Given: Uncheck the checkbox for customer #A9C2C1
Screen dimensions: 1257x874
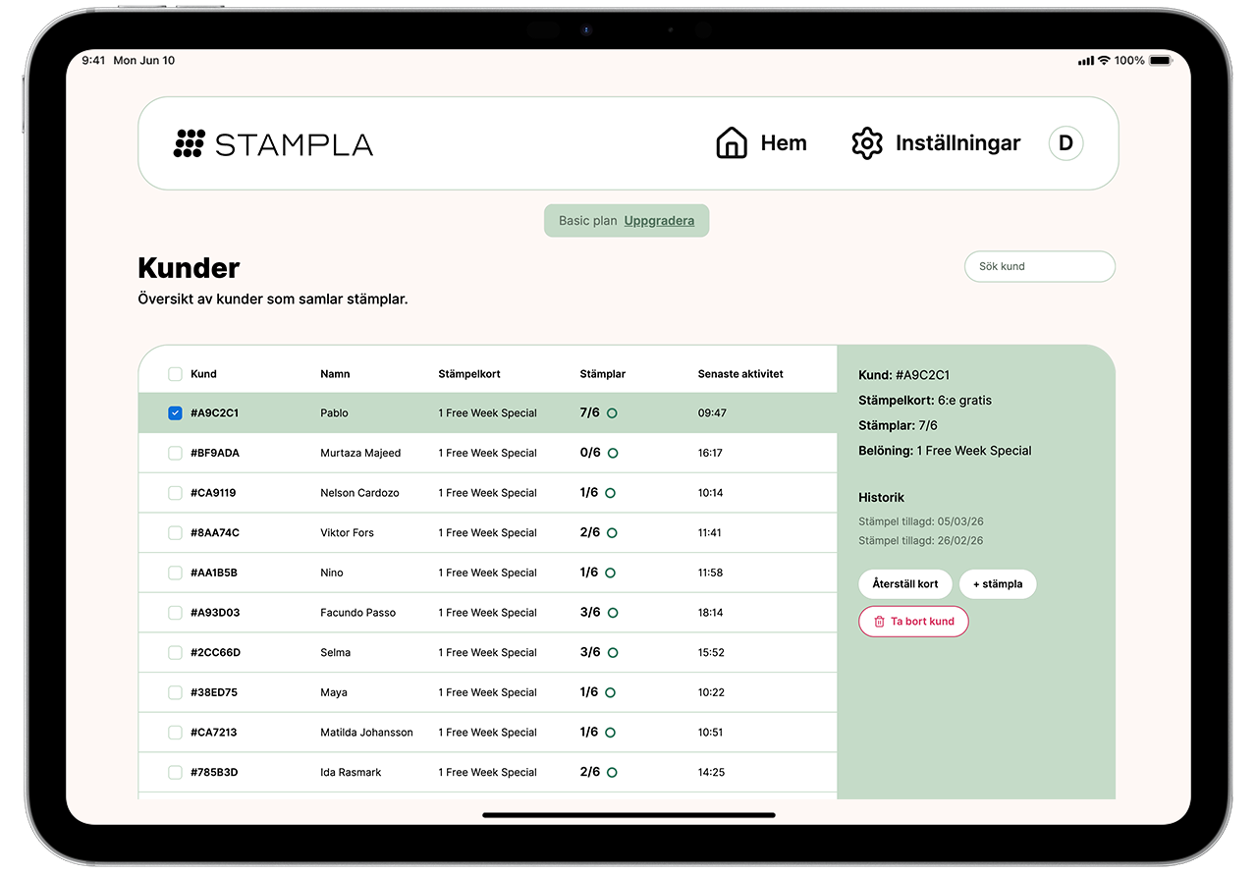Looking at the screenshot, I should click(x=175, y=413).
